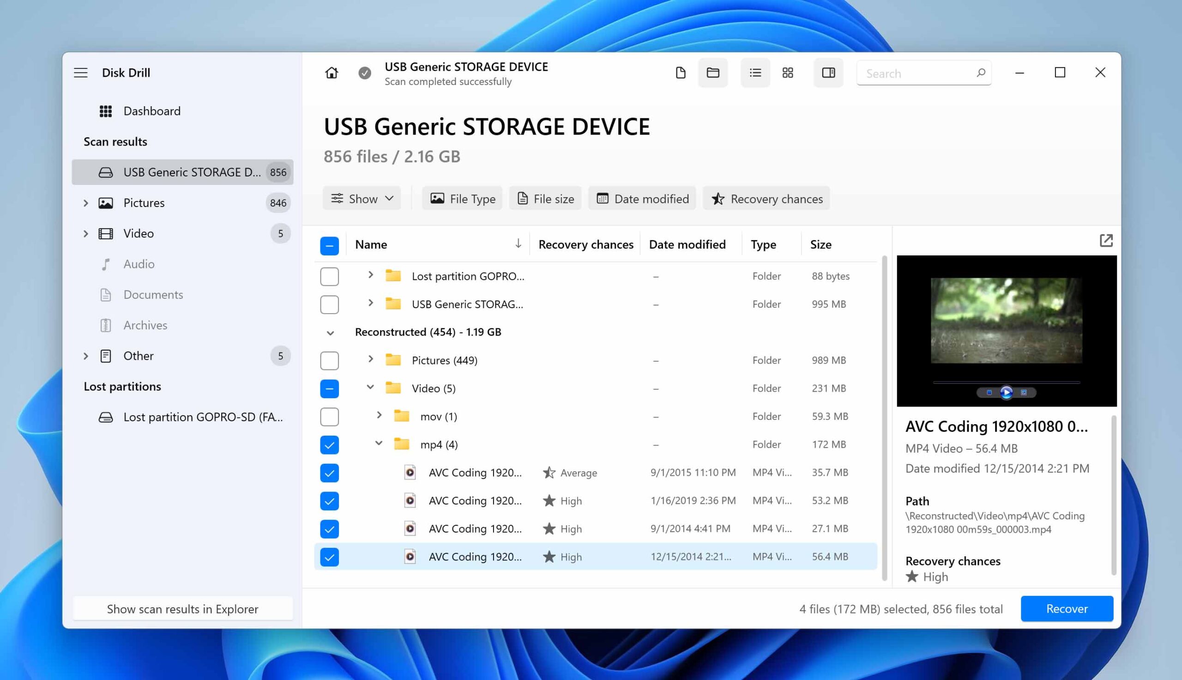1182x680 pixels.
Task: Filter by File size
Action: pyautogui.click(x=545, y=199)
